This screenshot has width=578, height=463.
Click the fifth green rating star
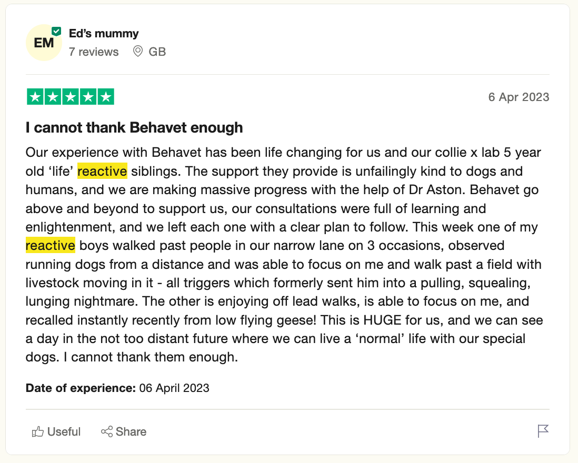click(106, 97)
